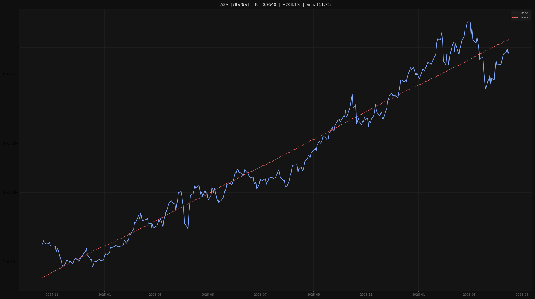Click the 2026-01 x-axis date label
The width and height of the screenshot is (535, 299).
pyautogui.click(x=418, y=295)
